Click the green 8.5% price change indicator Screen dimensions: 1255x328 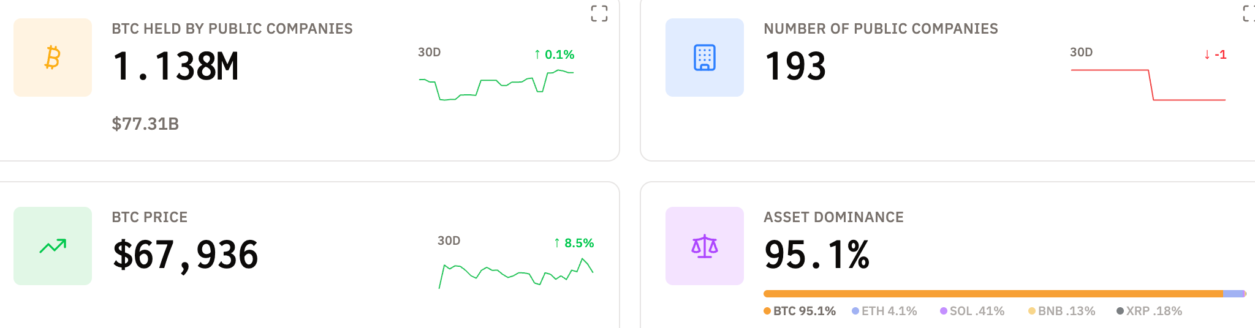pos(574,243)
